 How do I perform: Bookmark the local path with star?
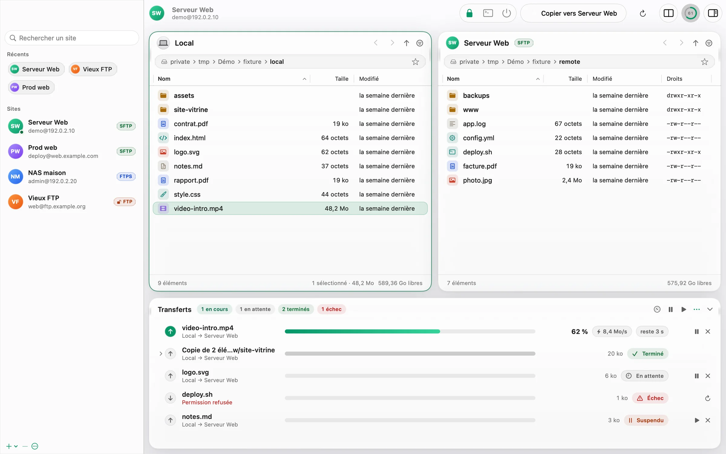415,62
